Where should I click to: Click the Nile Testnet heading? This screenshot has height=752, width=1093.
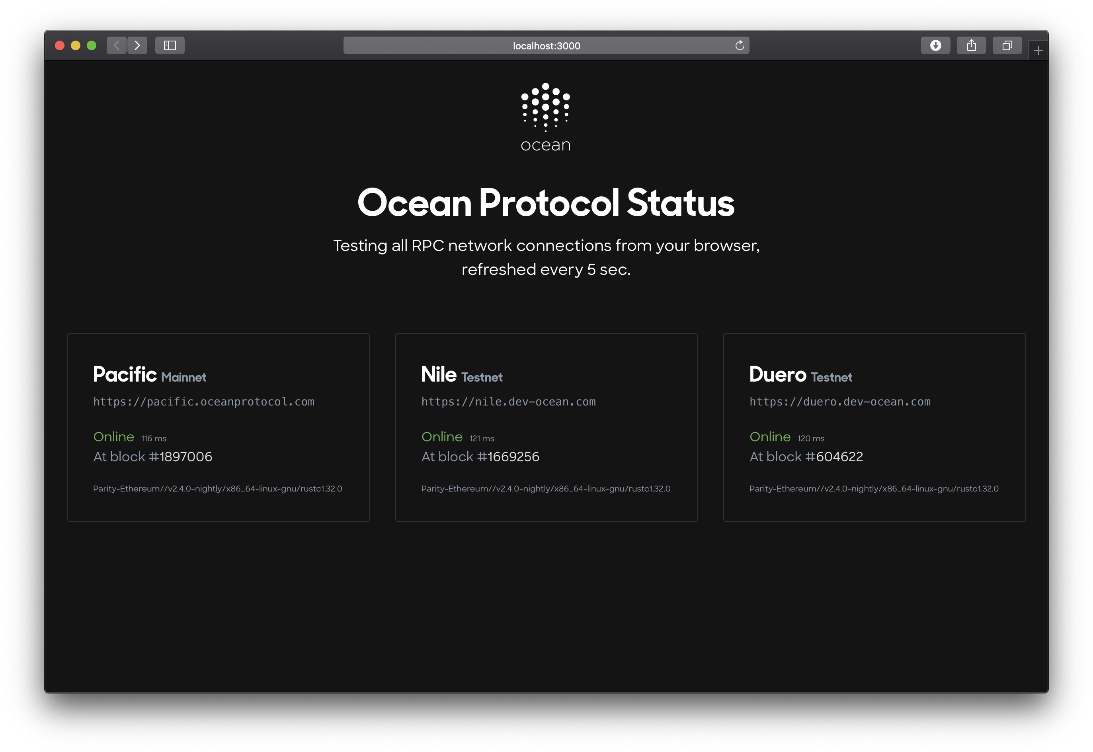pyautogui.click(x=461, y=374)
